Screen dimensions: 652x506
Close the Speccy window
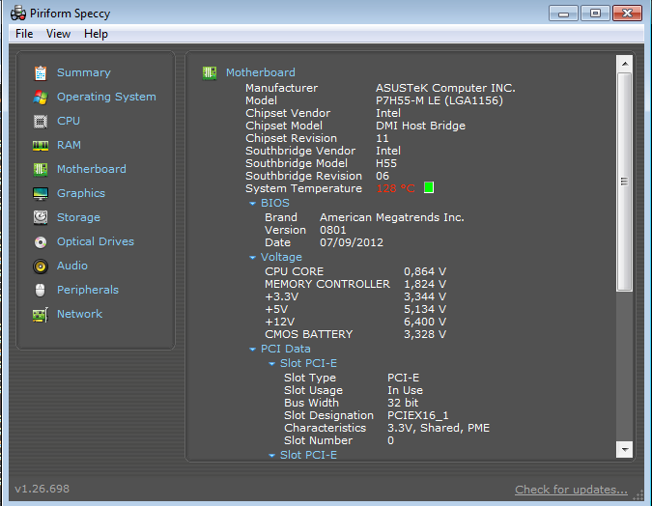pos(628,14)
